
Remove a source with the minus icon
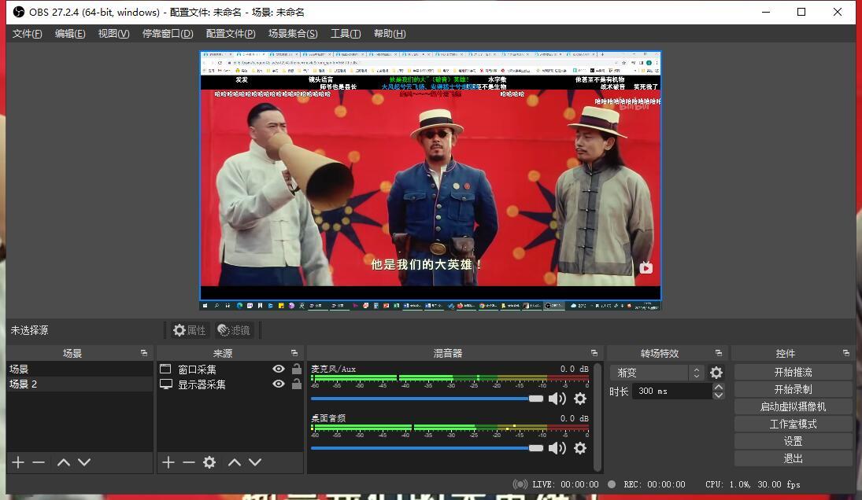tap(188, 462)
